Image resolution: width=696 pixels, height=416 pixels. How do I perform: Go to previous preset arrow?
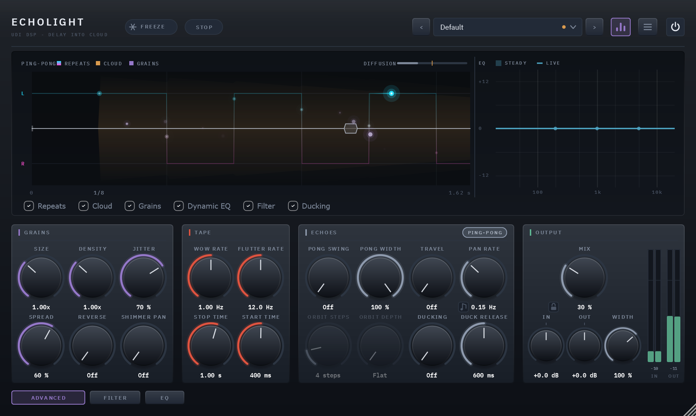coord(421,27)
